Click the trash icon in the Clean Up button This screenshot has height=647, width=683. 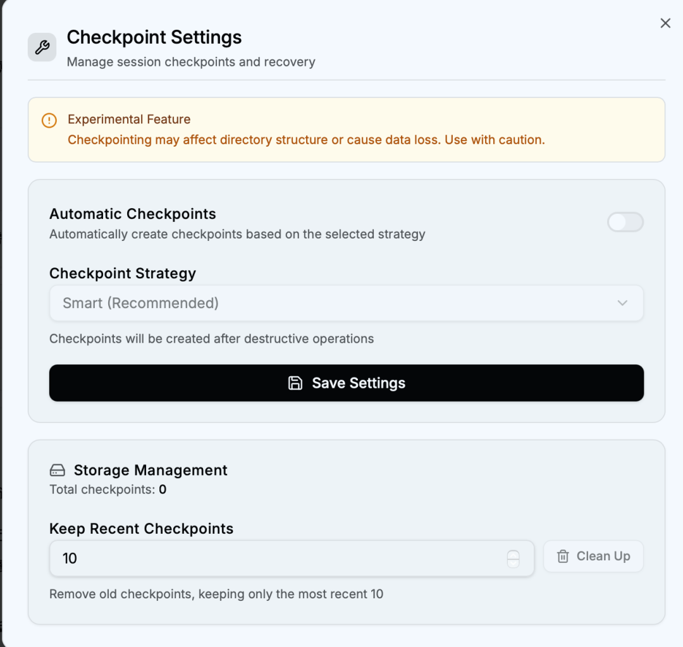coord(562,557)
